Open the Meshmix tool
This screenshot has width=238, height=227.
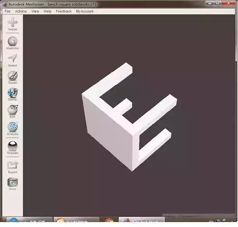click(x=12, y=41)
